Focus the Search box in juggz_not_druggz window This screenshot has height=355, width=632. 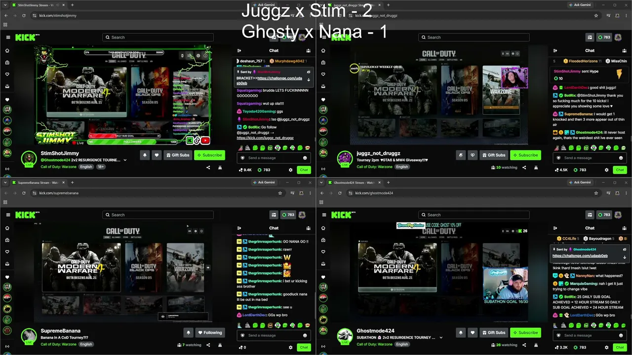[474, 37]
